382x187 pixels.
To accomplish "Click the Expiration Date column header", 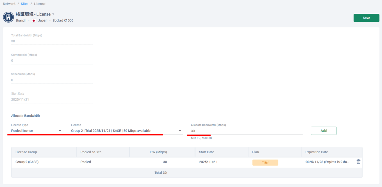I will point(316,152).
